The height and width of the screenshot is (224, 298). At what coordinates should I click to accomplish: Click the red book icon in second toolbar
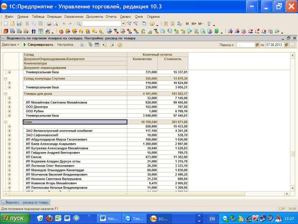pos(6,31)
